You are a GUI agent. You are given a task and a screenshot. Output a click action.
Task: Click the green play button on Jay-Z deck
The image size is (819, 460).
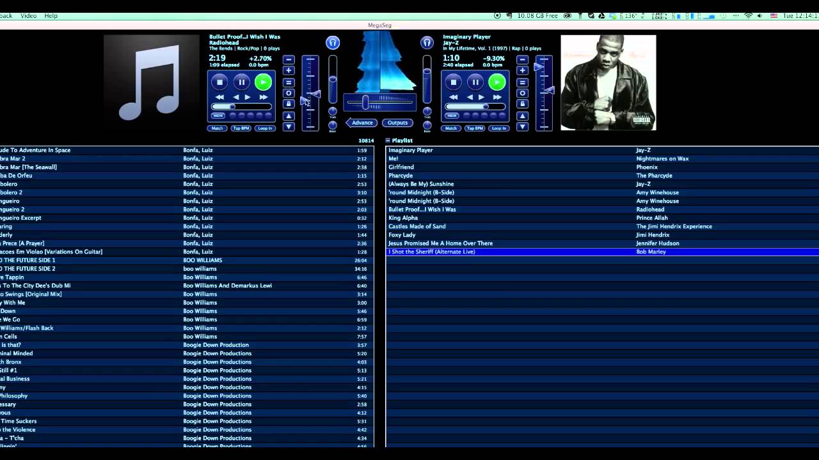pyautogui.click(x=497, y=82)
